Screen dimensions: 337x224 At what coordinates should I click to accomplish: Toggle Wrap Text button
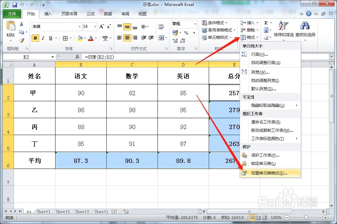(x=161, y=27)
